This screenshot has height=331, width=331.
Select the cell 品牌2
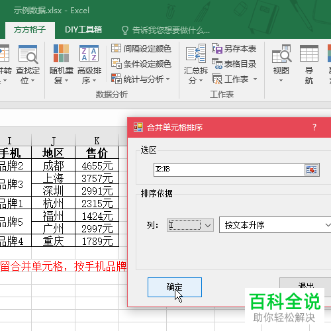(x=15, y=165)
